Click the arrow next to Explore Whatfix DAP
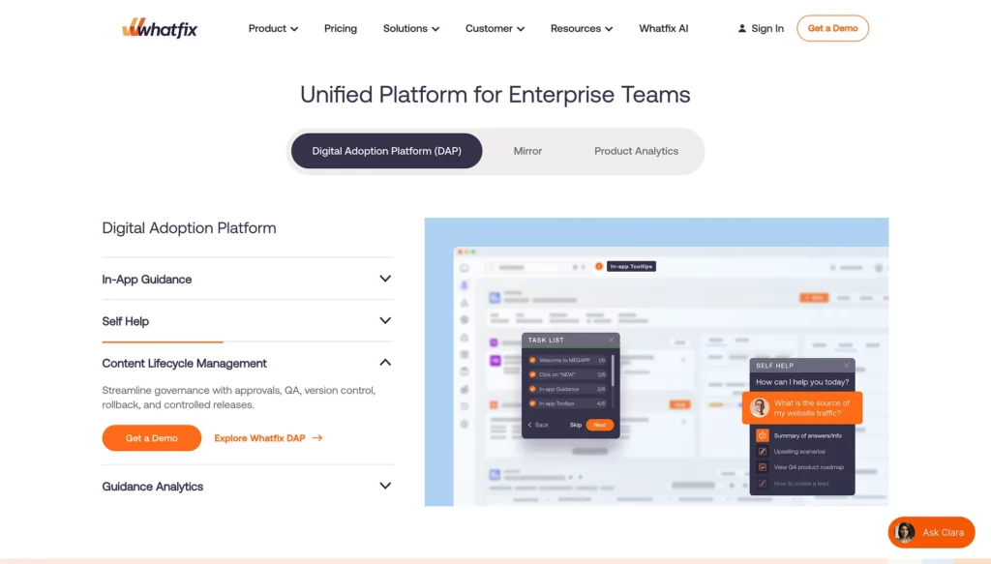The width and height of the screenshot is (991, 564). point(317,437)
